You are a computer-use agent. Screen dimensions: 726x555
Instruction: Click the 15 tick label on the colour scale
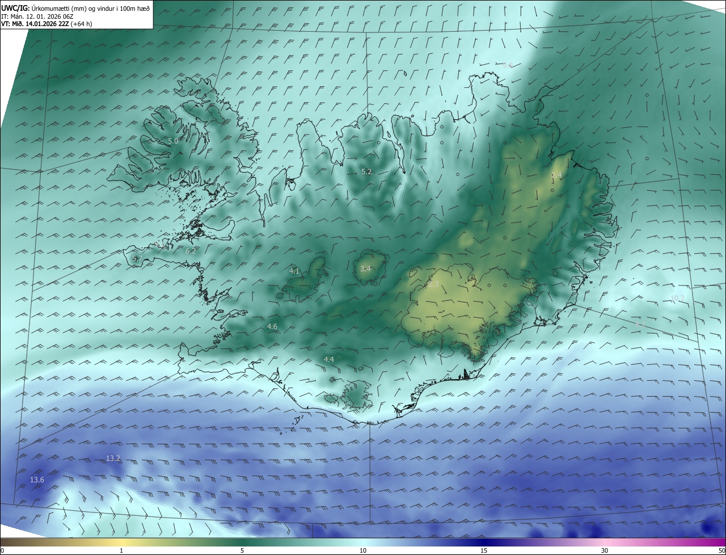[484, 550]
